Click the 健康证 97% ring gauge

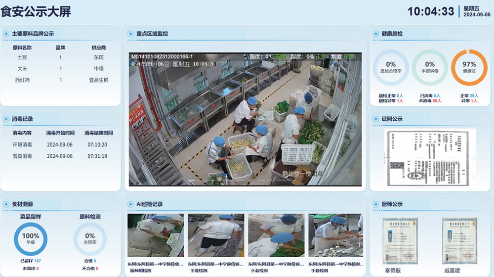[469, 67]
